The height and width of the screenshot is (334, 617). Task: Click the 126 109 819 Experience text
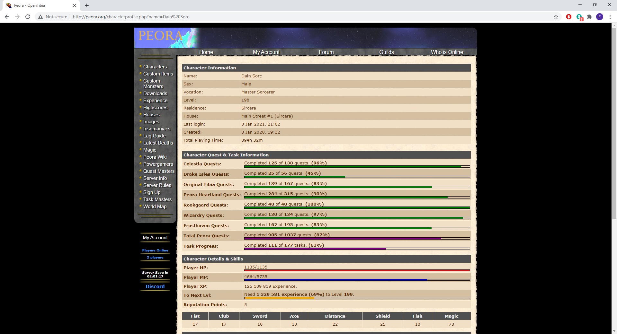tap(271, 286)
